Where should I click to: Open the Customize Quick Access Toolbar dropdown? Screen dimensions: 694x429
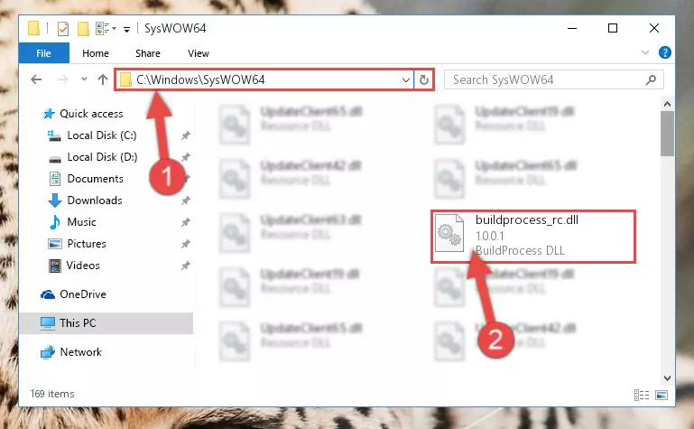(x=126, y=30)
